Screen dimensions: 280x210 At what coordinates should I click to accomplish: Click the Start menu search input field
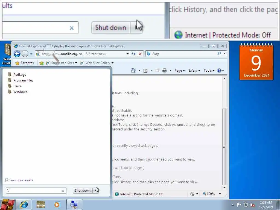pos(33,191)
